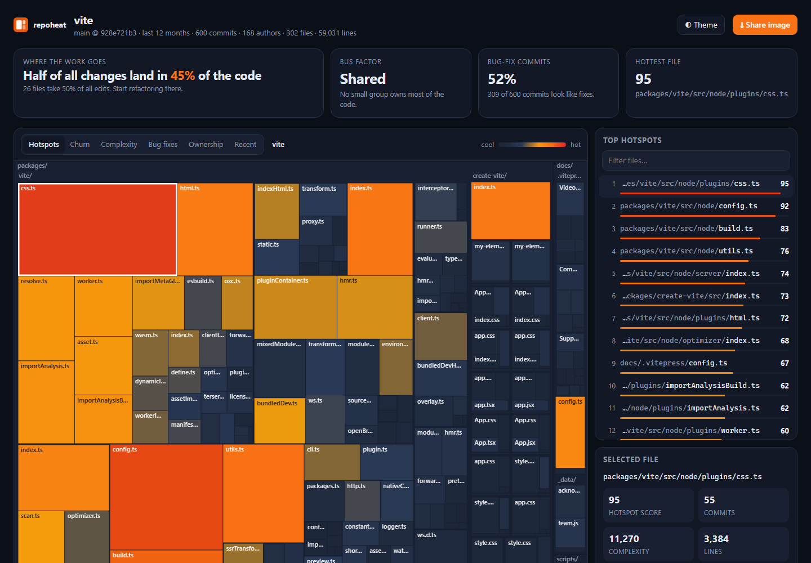
Task: Click the vite breadcrumb above the treemap
Action: [x=278, y=145]
